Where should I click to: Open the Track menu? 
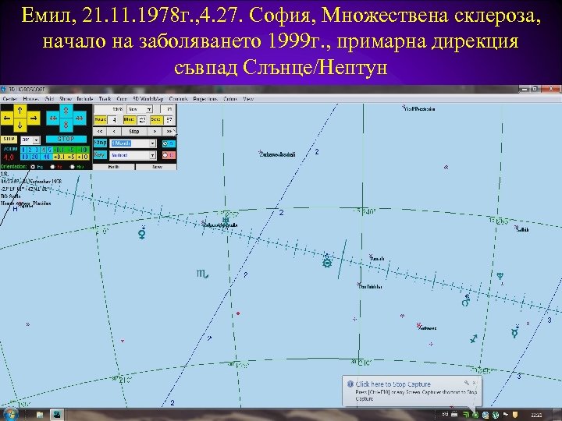[105, 99]
